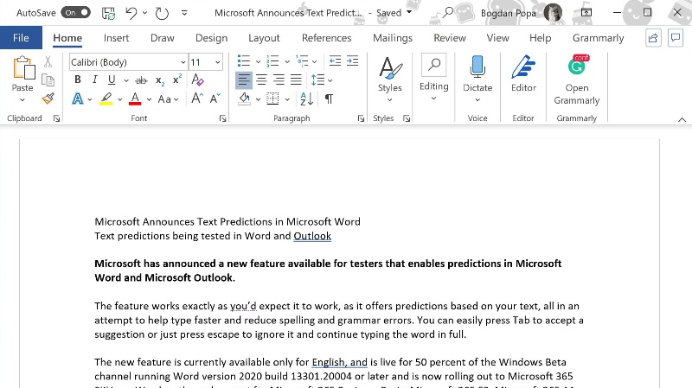The height and width of the screenshot is (388, 692).
Task: Expand the font size dropdown
Action: tap(217, 62)
